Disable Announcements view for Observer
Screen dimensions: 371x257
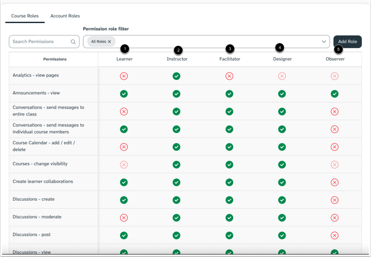pyautogui.click(x=335, y=93)
